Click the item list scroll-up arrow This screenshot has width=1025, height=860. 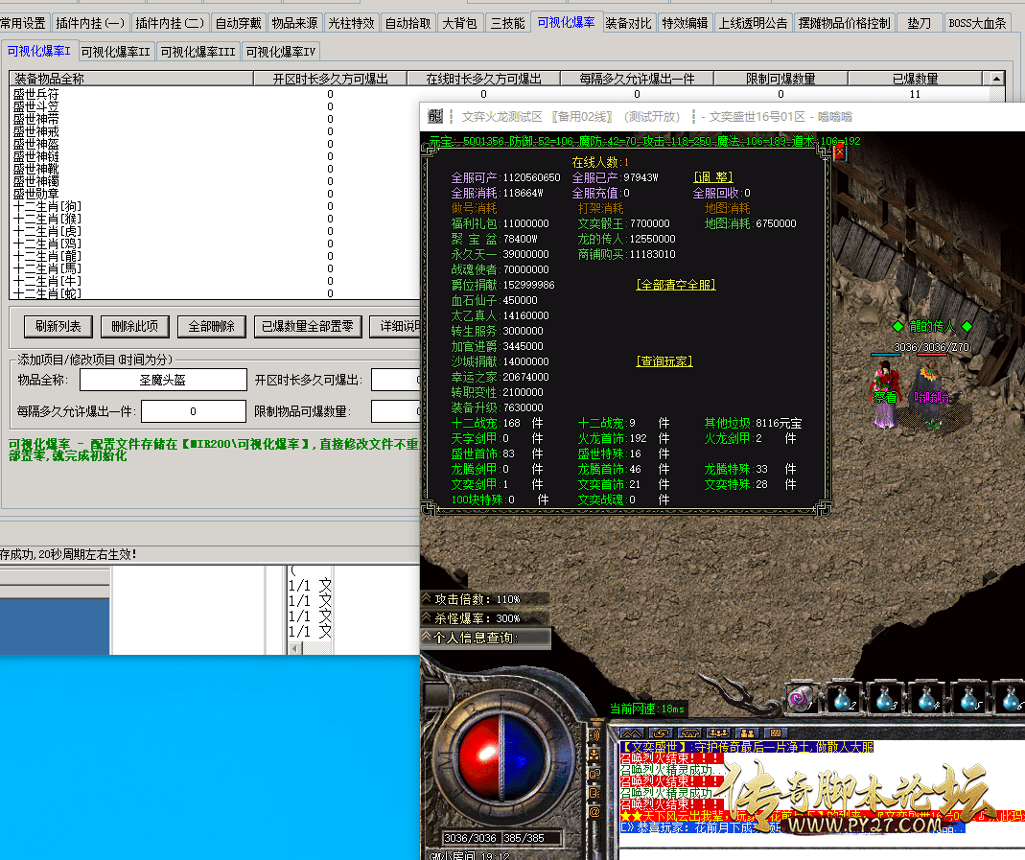[x=997, y=79]
